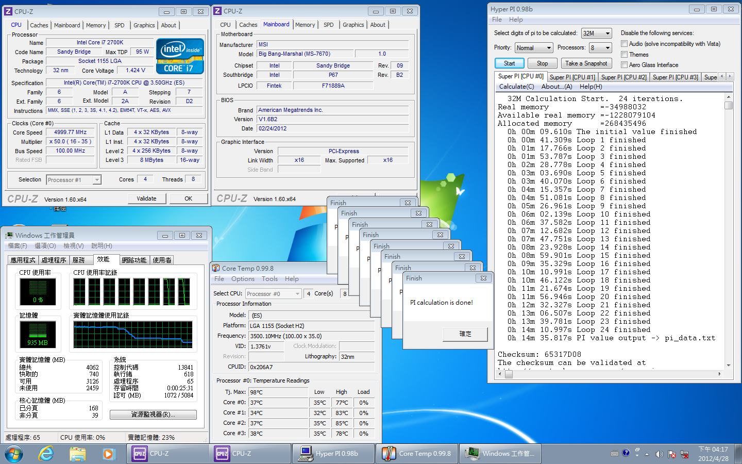
Task: Open the Windows Start orb
Action: click(x=14, y=454)
